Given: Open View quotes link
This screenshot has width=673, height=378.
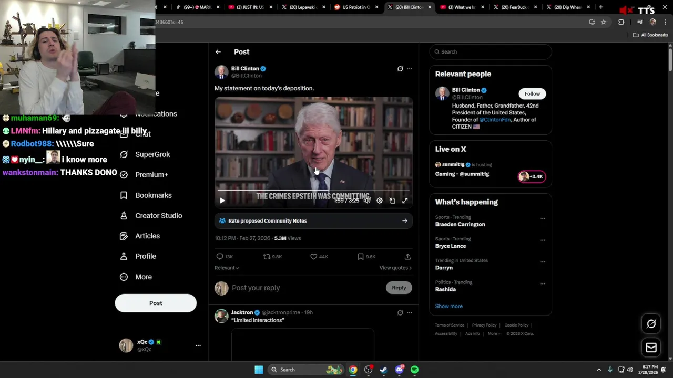Looking at the screenshot, I should (x=395, y=268).
